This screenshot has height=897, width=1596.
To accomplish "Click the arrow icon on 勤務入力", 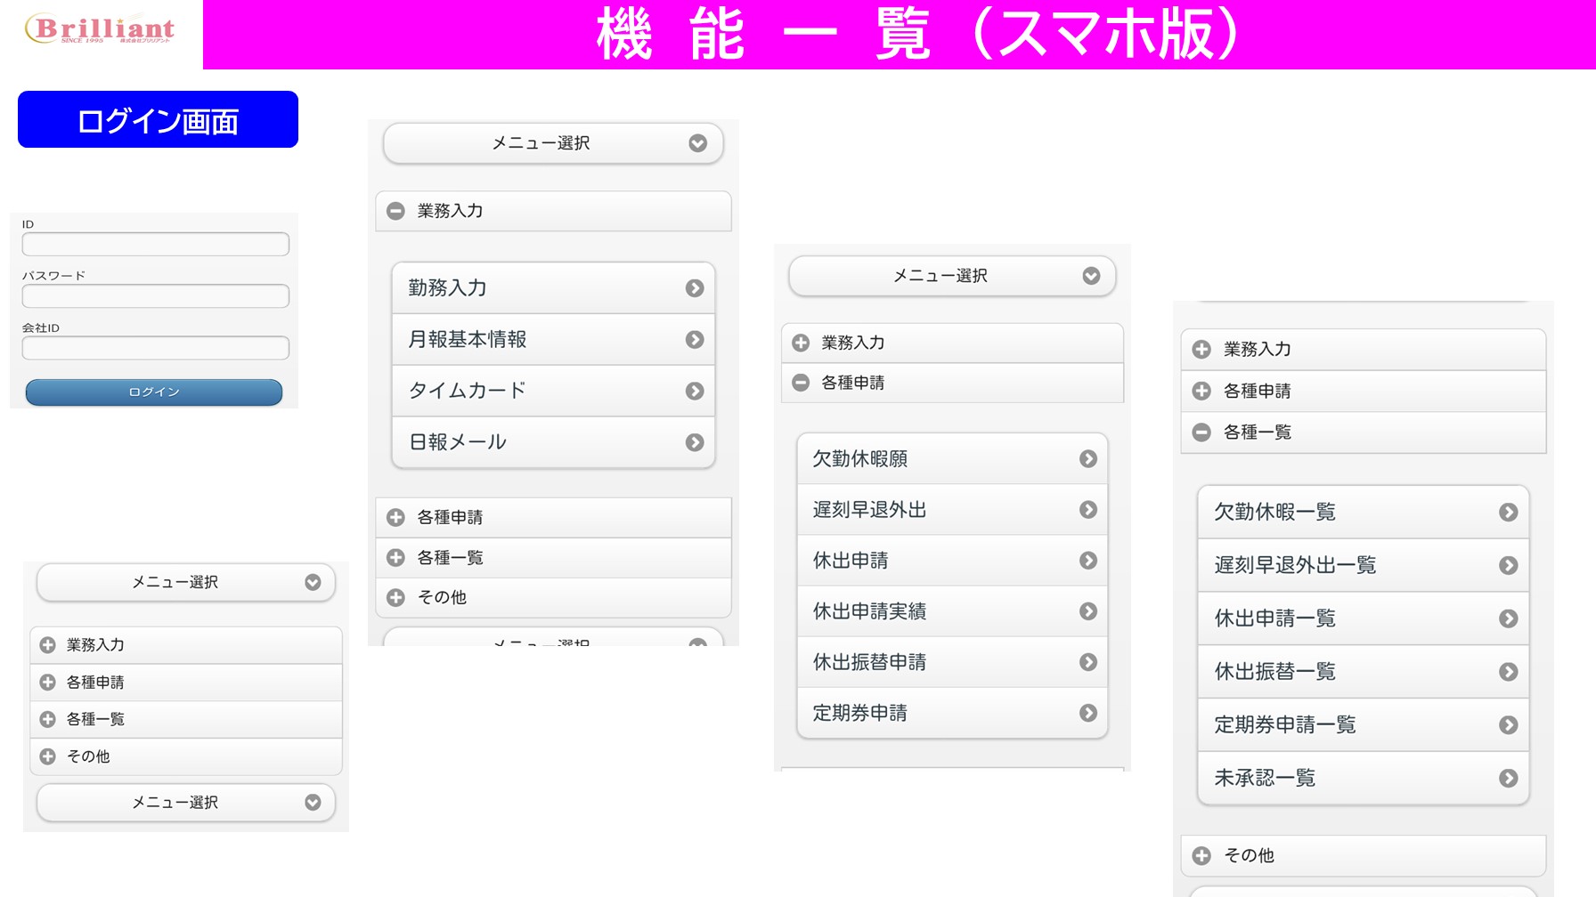I will (695, 288).
